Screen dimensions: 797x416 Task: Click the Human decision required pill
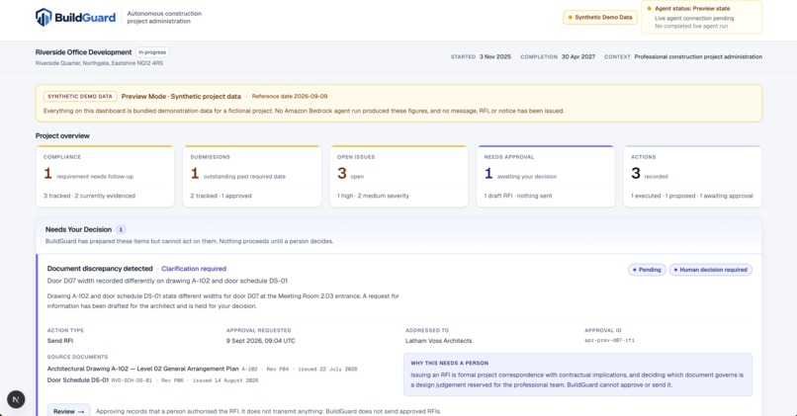(711, 270)
